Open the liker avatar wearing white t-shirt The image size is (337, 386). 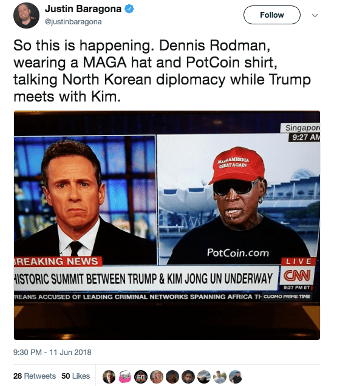(220, 377)
